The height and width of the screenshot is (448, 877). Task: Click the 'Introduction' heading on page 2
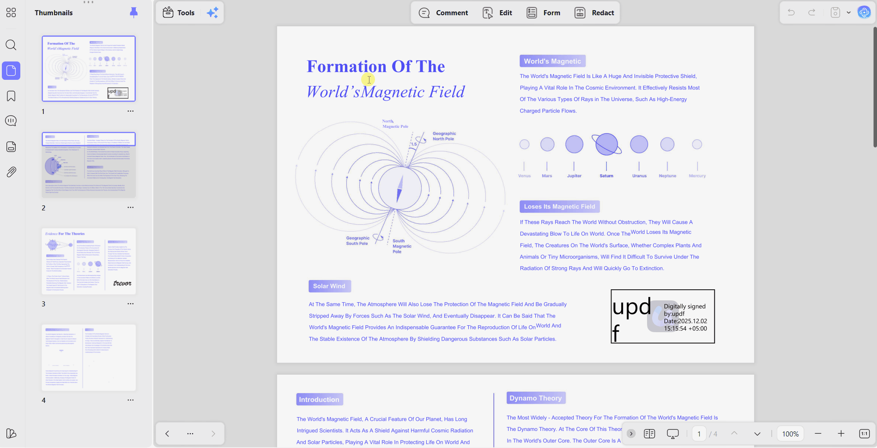pos(320,400)
